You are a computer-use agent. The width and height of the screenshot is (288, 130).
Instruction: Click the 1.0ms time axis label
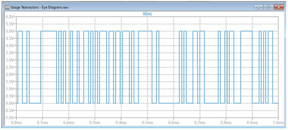coord(278,123)
